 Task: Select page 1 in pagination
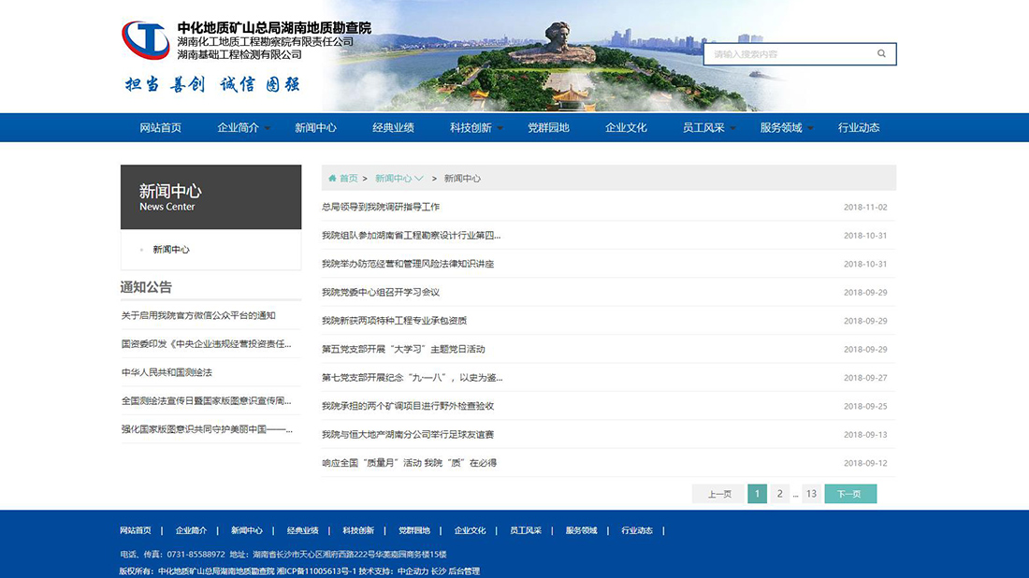[757, 494]
